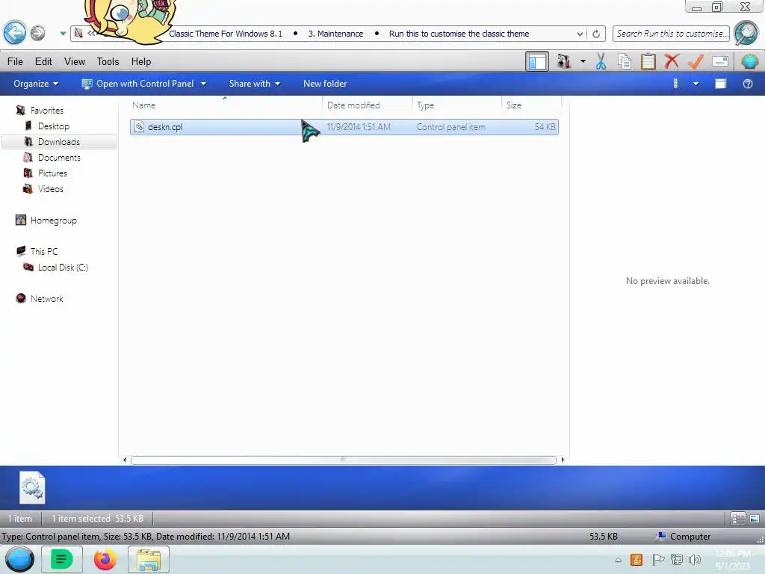Screen dimensions: 765x574
Task: Click the Back navigation arrow
Action: [15, 33]
